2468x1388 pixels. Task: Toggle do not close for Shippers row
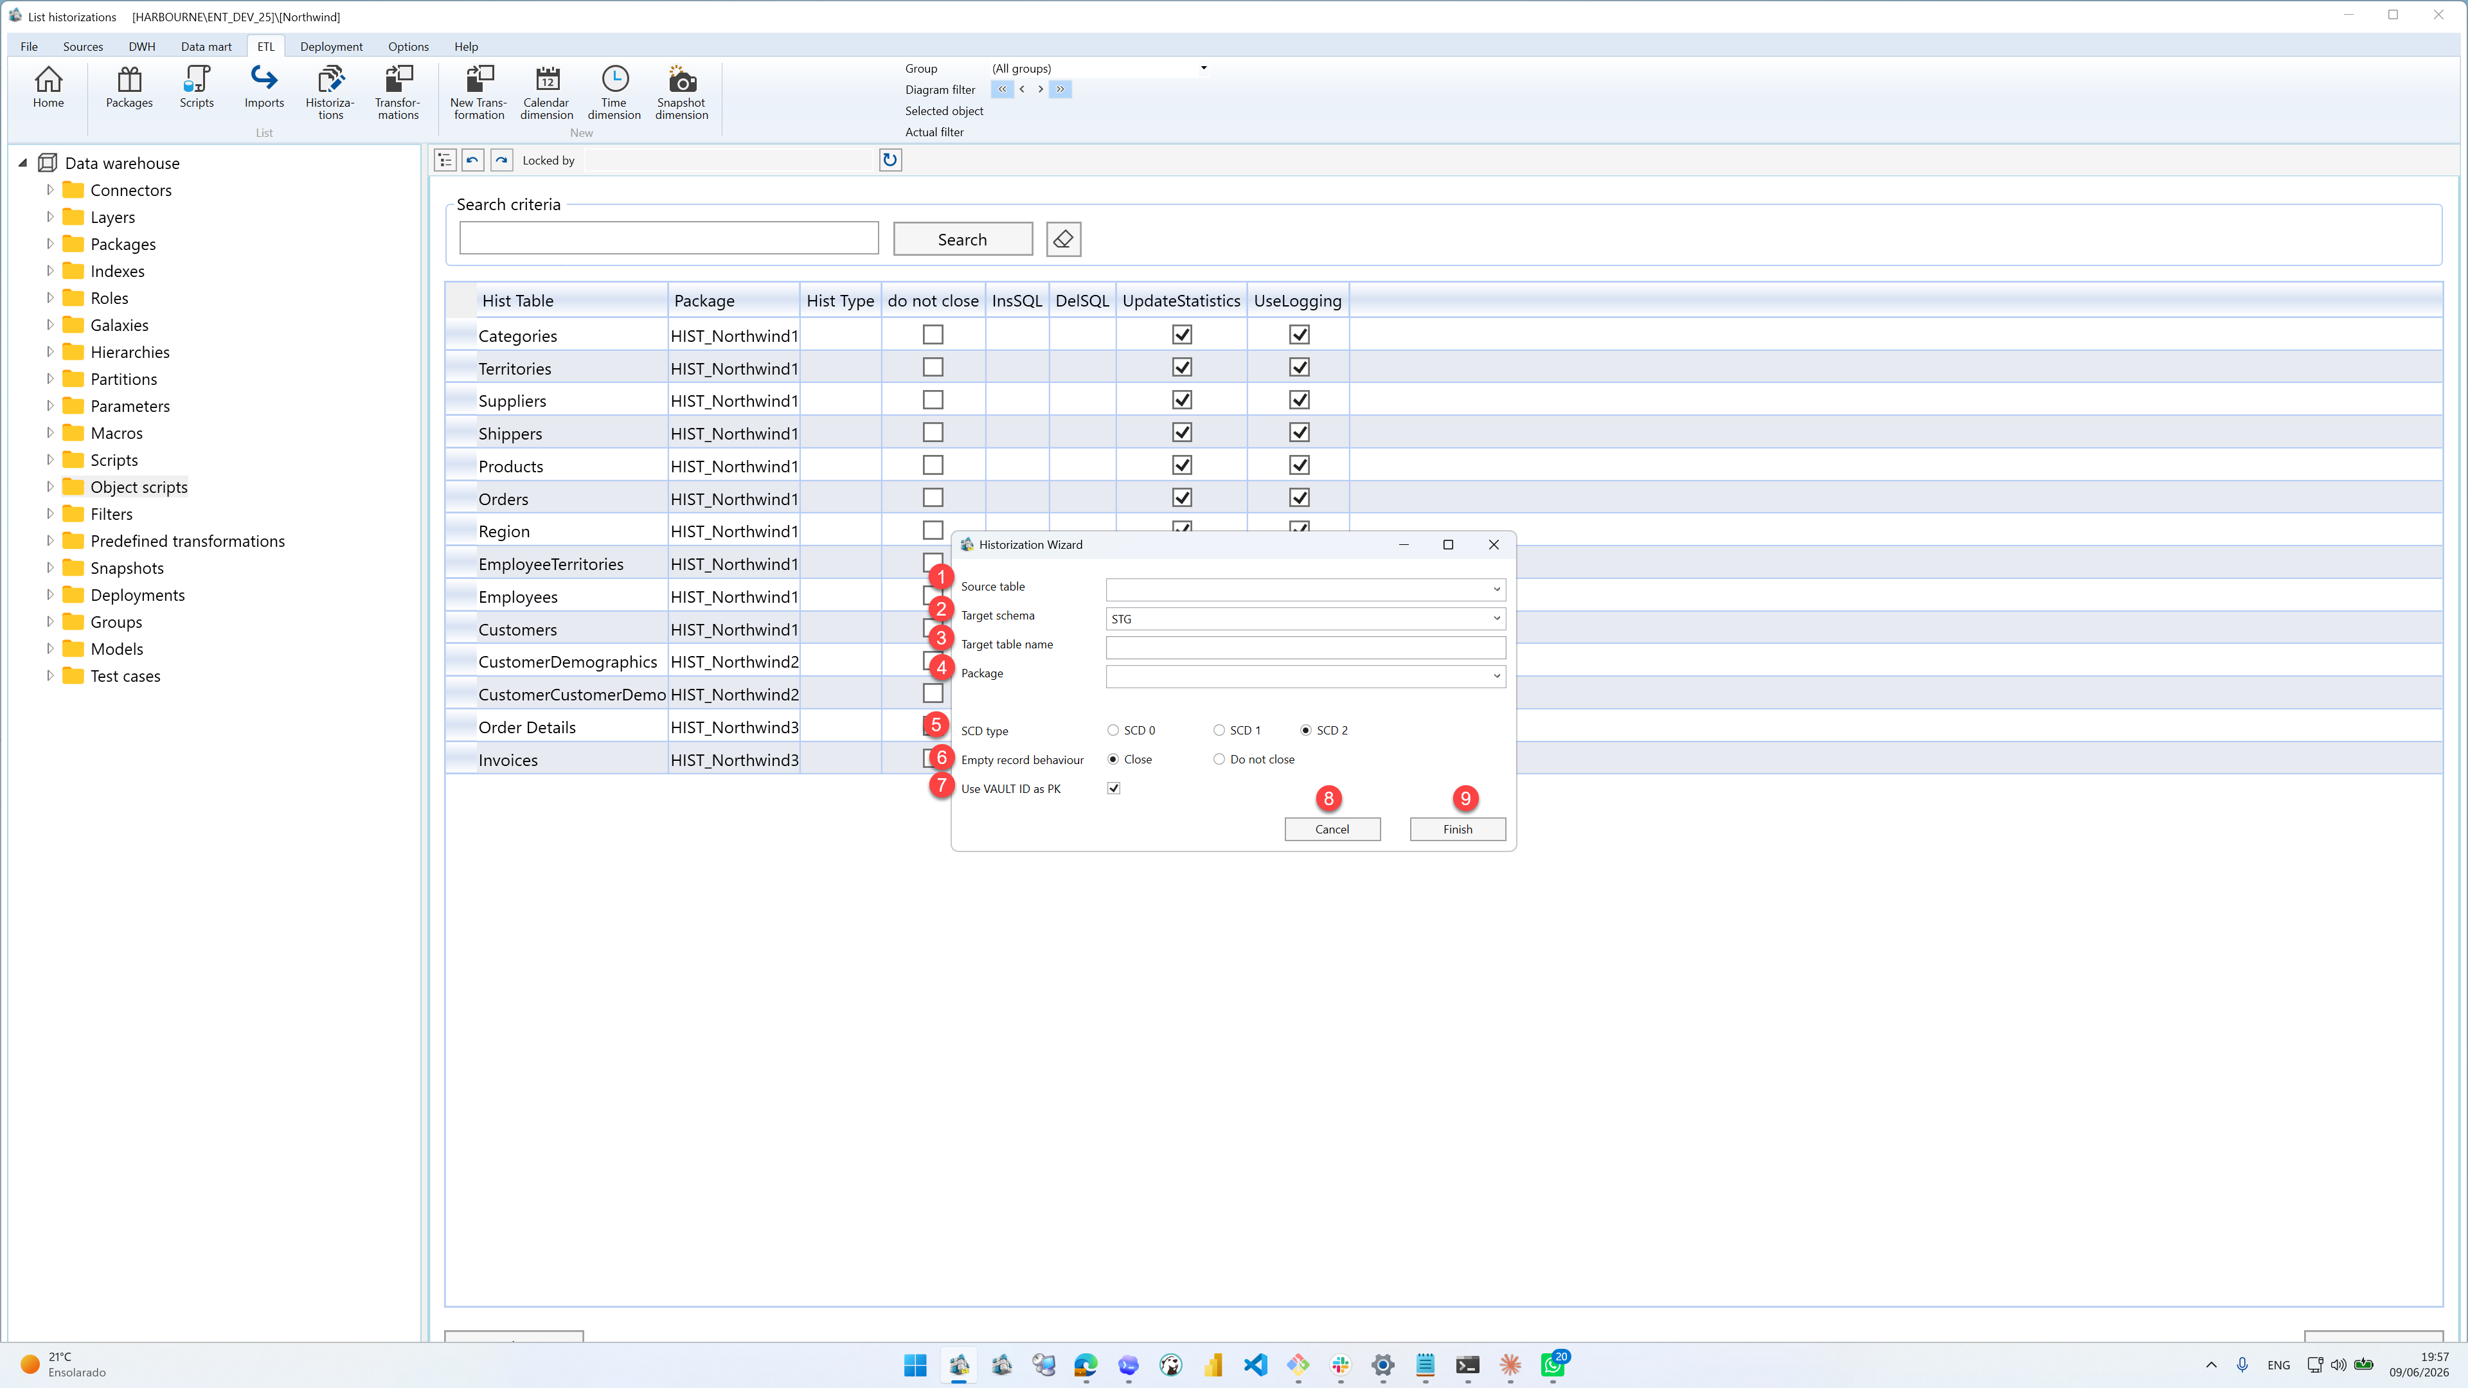tap(932, 432)
